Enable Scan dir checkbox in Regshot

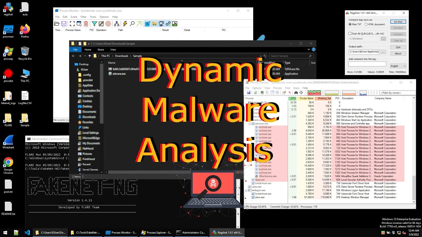pos(350,33)
